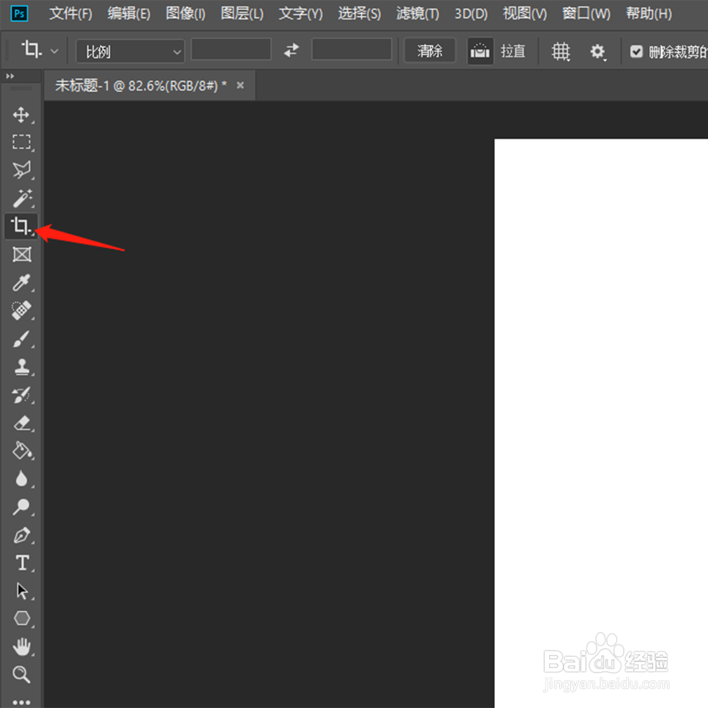Select the Clone Stamp tool
This screenshot has width=708, height=708.
coord(22,366)
